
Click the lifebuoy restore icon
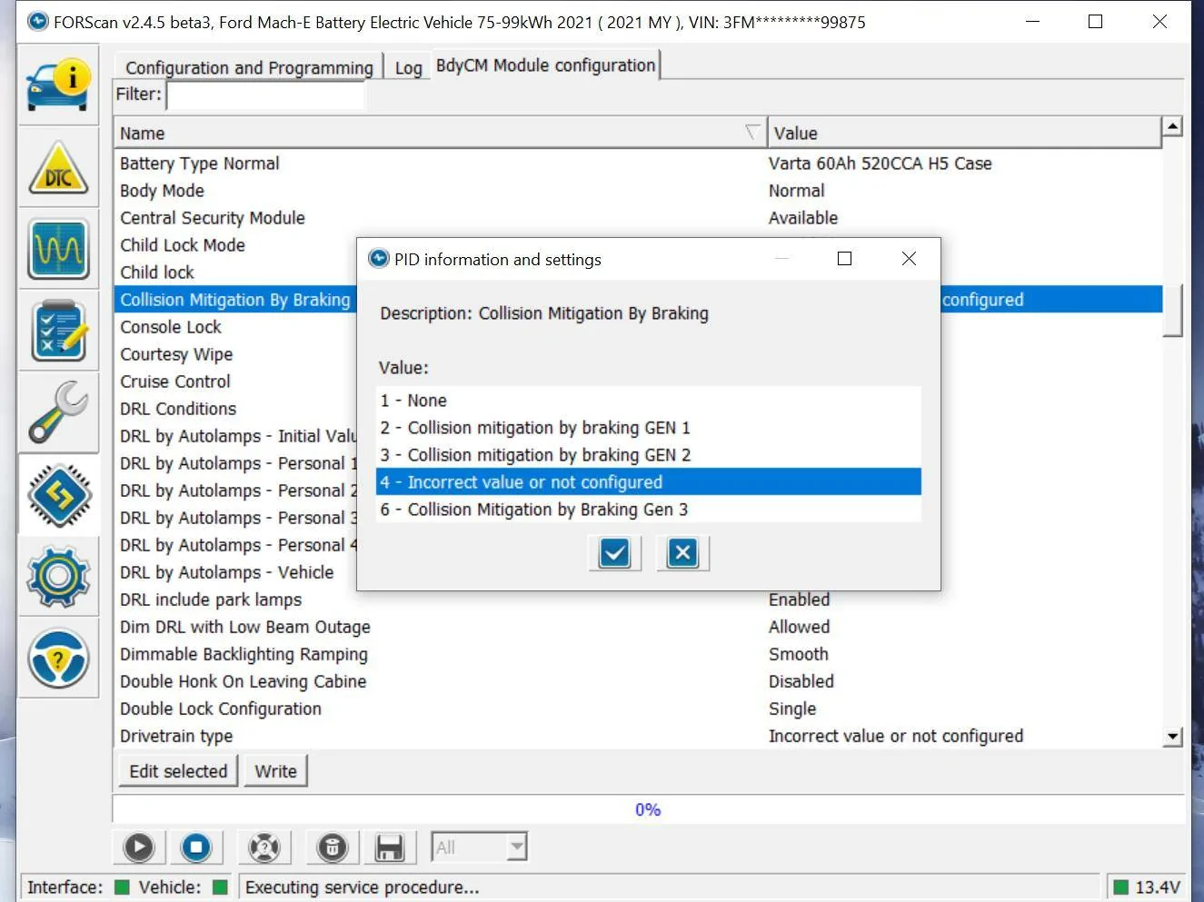click(264, 847)
